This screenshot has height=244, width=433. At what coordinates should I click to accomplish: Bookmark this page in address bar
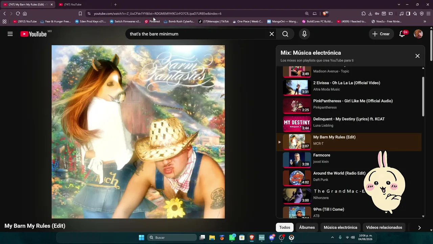(80, 14)
